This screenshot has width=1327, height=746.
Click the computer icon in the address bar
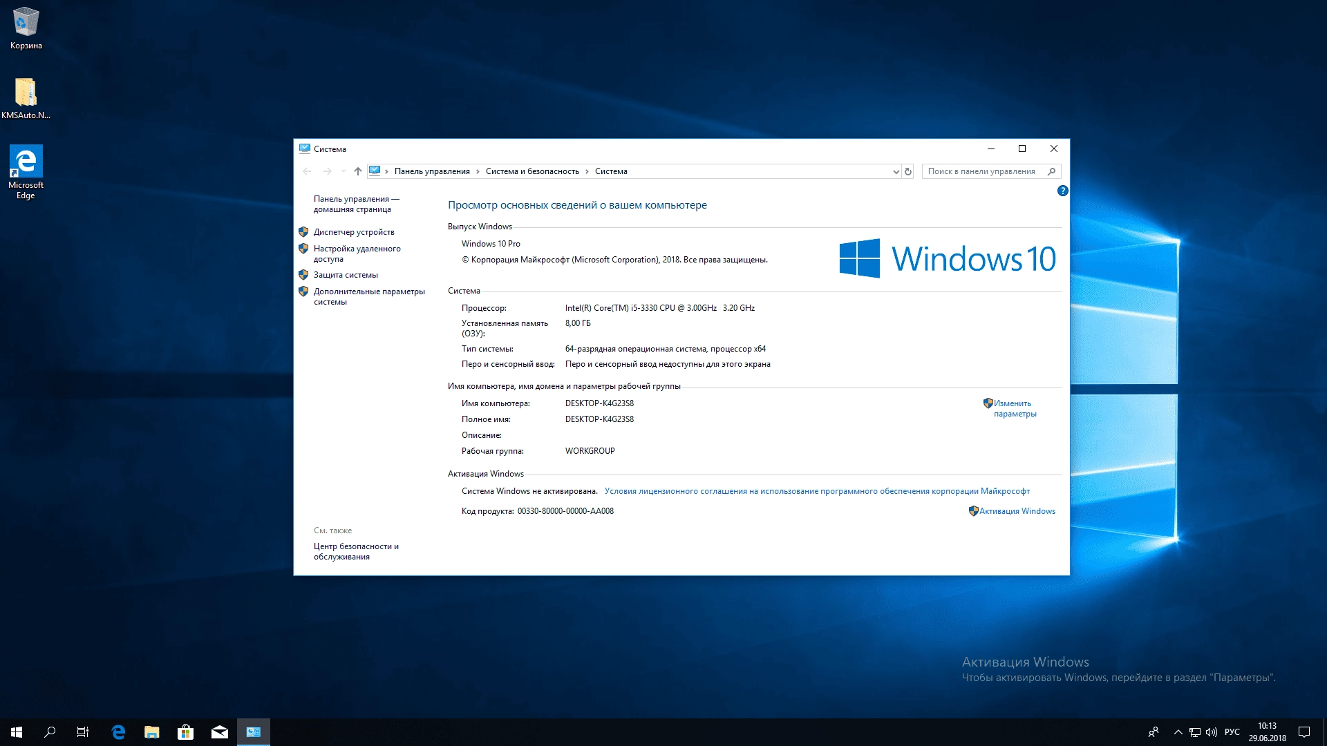pos(375,171)
